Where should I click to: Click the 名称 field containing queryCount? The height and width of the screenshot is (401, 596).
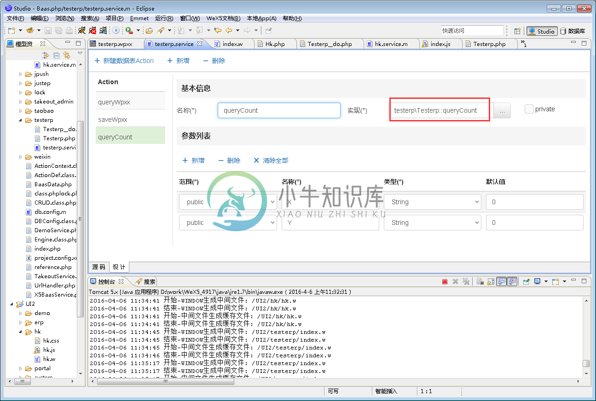click(279, 110)
